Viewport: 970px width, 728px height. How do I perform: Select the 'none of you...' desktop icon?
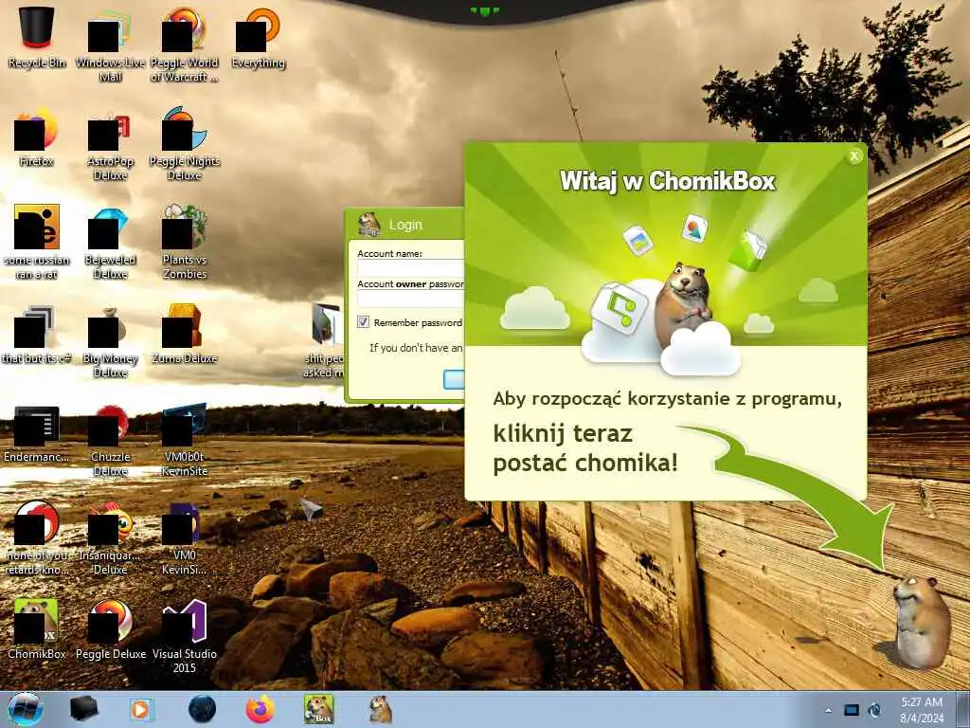click(x=37, y=537)
